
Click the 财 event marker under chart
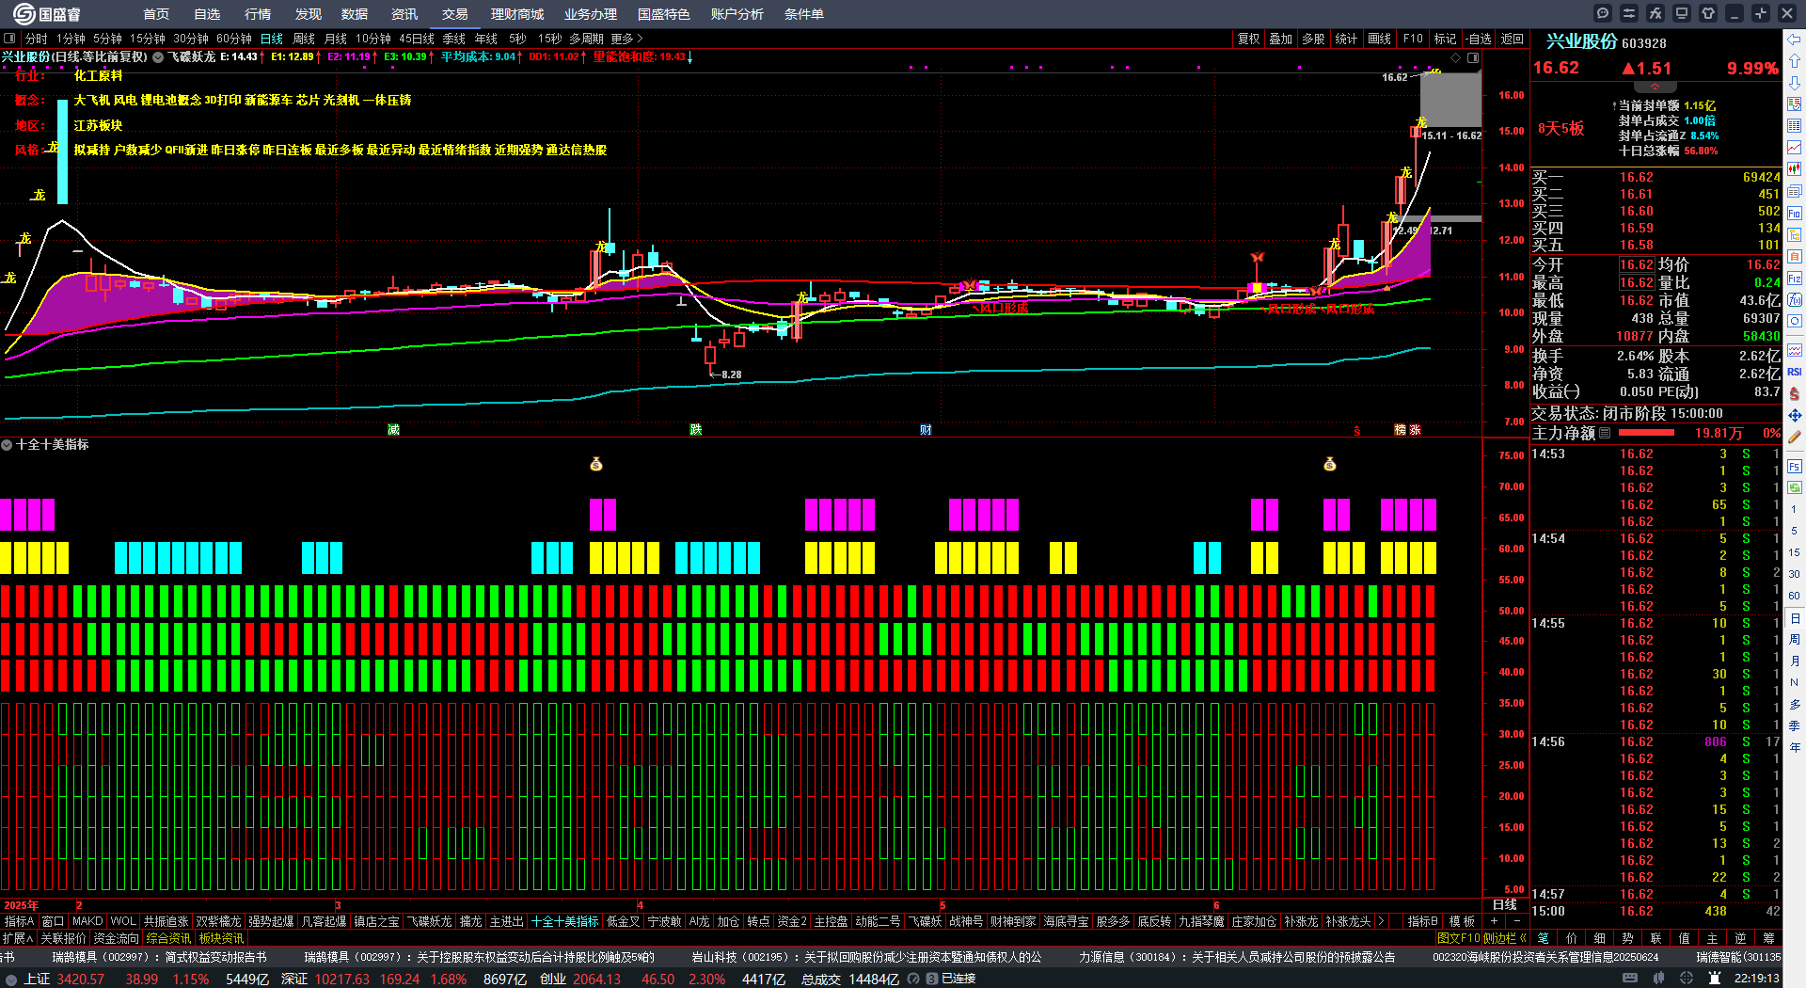[926, 430]
